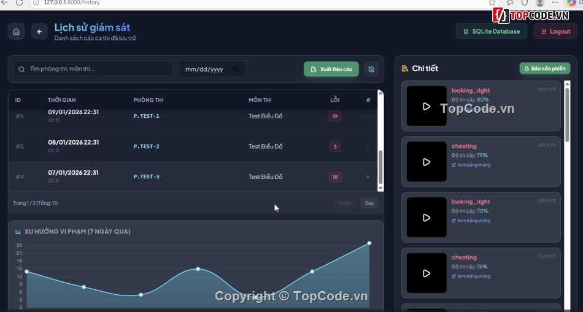Click the PHÒNG THI column header
This screenshot has width=583, height=312.
(149, 100)
